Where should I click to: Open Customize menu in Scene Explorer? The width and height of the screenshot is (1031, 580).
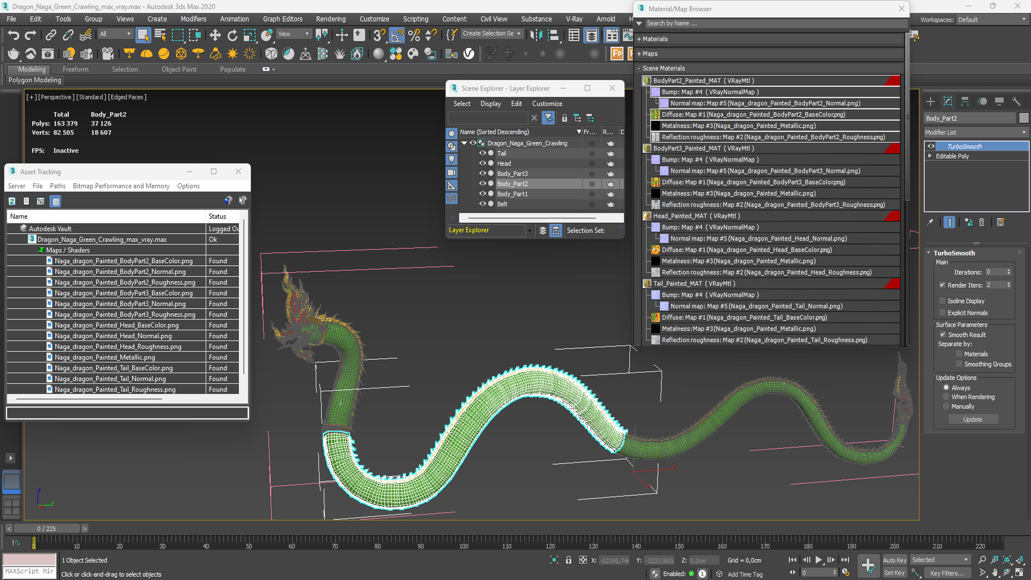point(547,104)
